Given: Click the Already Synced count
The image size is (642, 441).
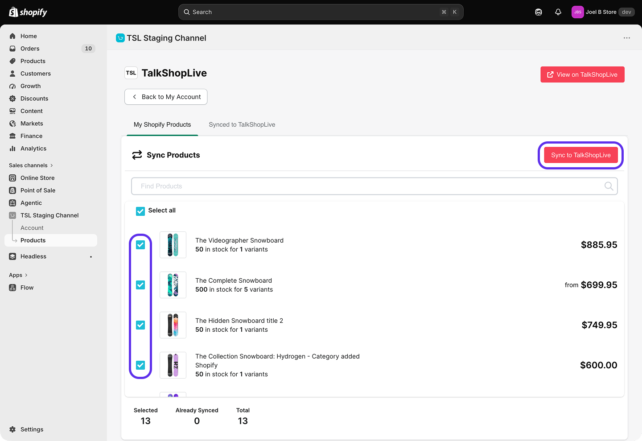Looking at the screenshot, I should click(x=197, y=421).
